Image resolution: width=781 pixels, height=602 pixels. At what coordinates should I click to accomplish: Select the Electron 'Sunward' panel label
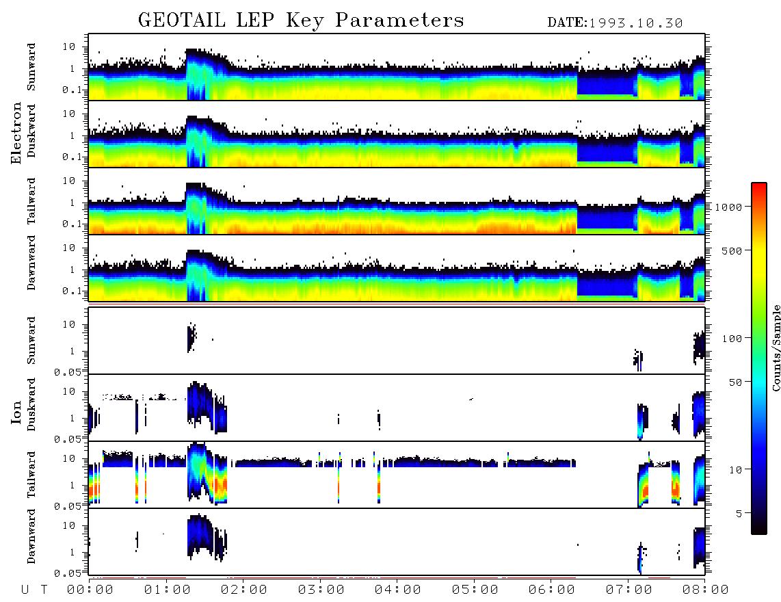31,67
